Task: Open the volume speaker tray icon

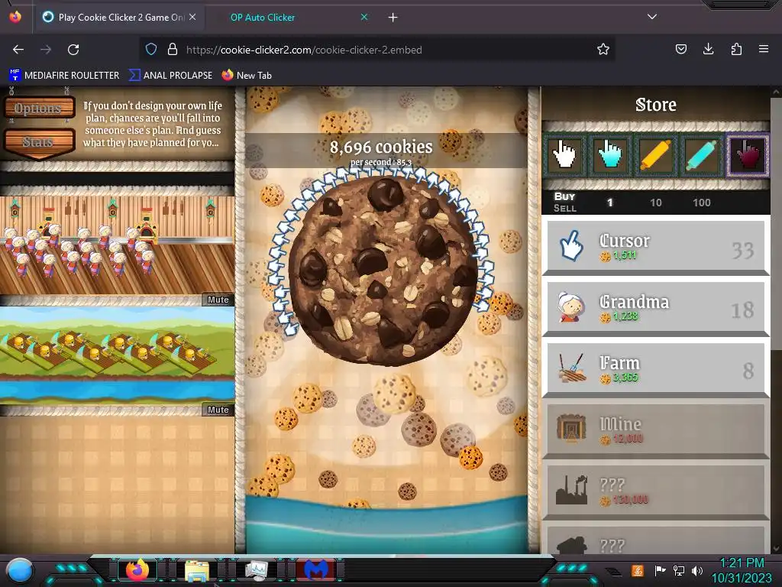Action: click(697, 570)
